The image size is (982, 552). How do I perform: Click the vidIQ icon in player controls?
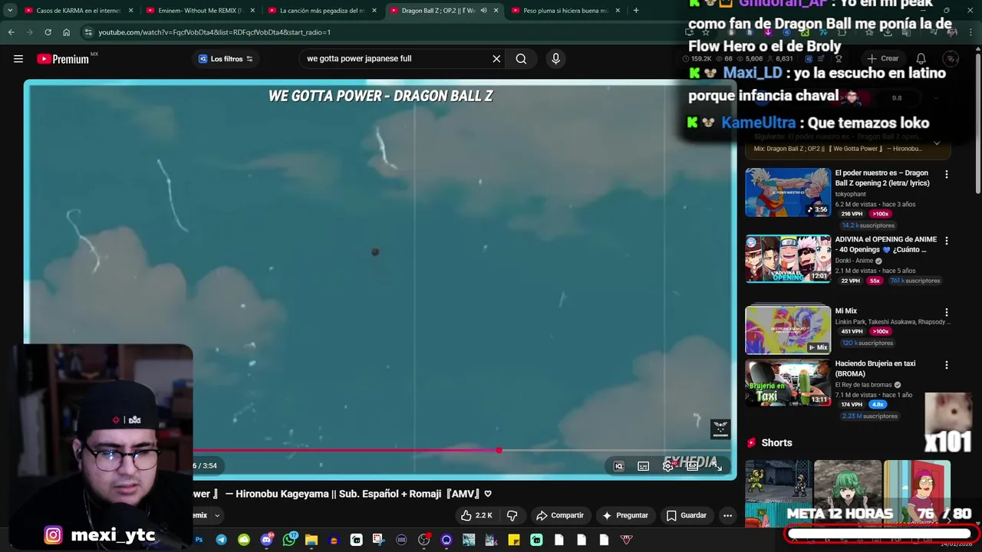619,466
